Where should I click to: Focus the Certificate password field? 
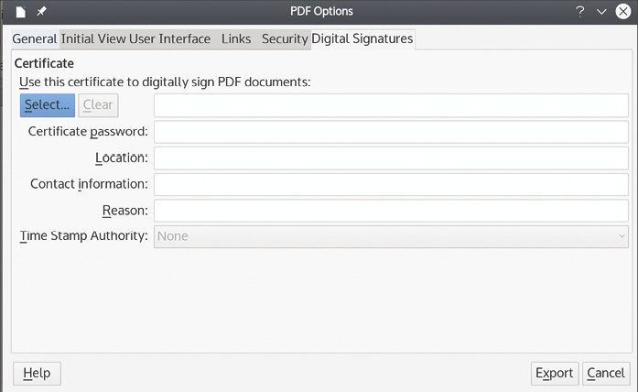(391, 132)
